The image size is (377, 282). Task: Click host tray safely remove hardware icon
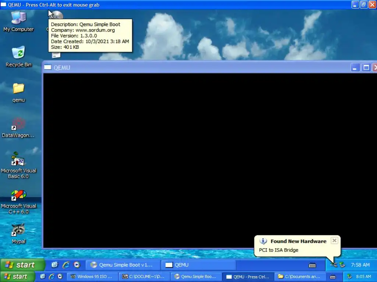pos(350,276)
